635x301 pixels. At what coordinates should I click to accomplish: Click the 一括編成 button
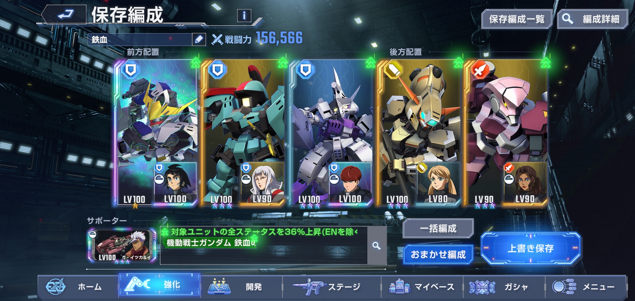click(438, 228)
